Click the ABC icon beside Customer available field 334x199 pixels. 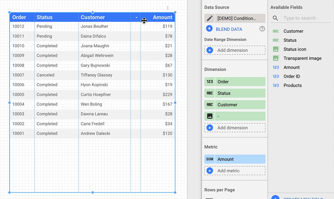[x=275, y=31]
